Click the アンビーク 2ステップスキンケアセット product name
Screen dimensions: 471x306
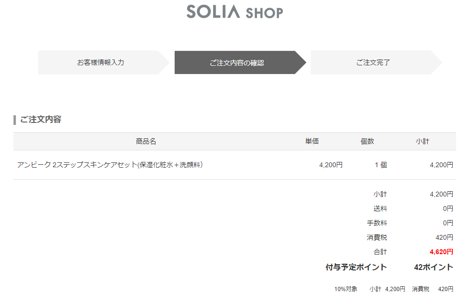tap(110, 165)
